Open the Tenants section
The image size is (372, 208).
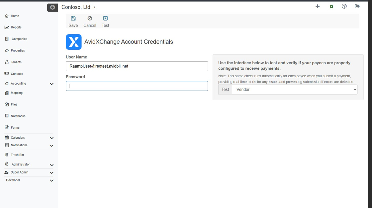coord(16,62)
